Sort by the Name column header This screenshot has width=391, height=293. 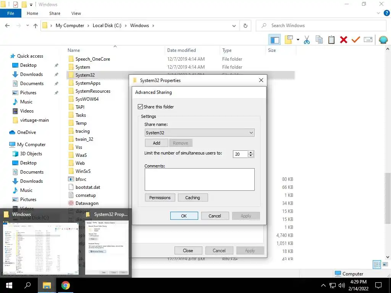pos(74,50)
